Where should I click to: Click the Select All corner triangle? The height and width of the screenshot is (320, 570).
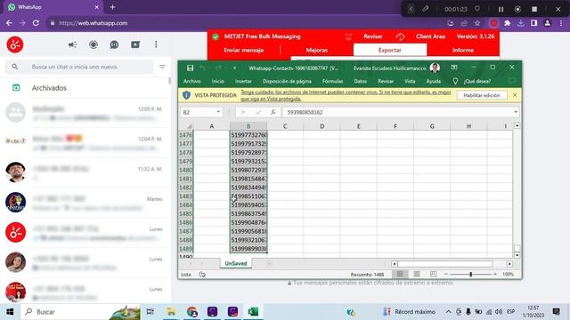tap(190, 126)
